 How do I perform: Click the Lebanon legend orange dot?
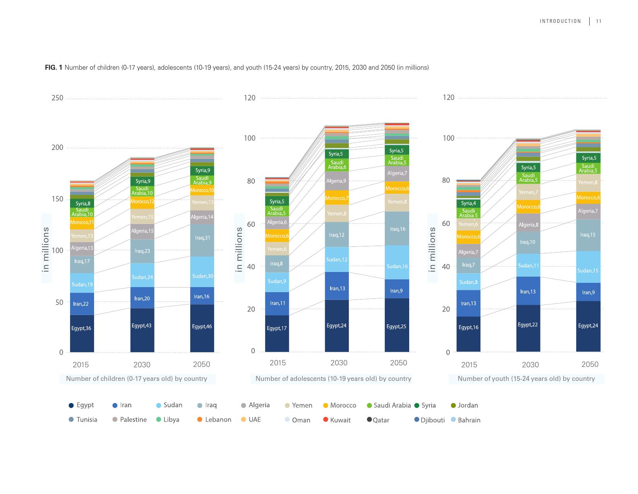(x=200, y=420)
